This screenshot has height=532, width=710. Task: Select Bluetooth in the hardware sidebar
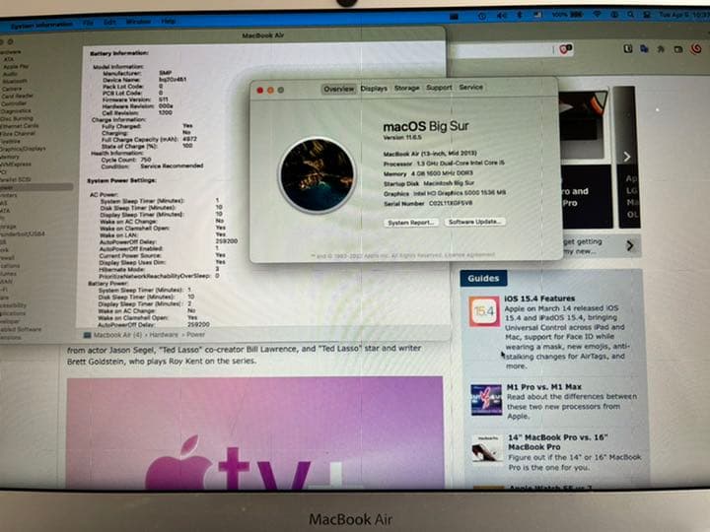15,81
